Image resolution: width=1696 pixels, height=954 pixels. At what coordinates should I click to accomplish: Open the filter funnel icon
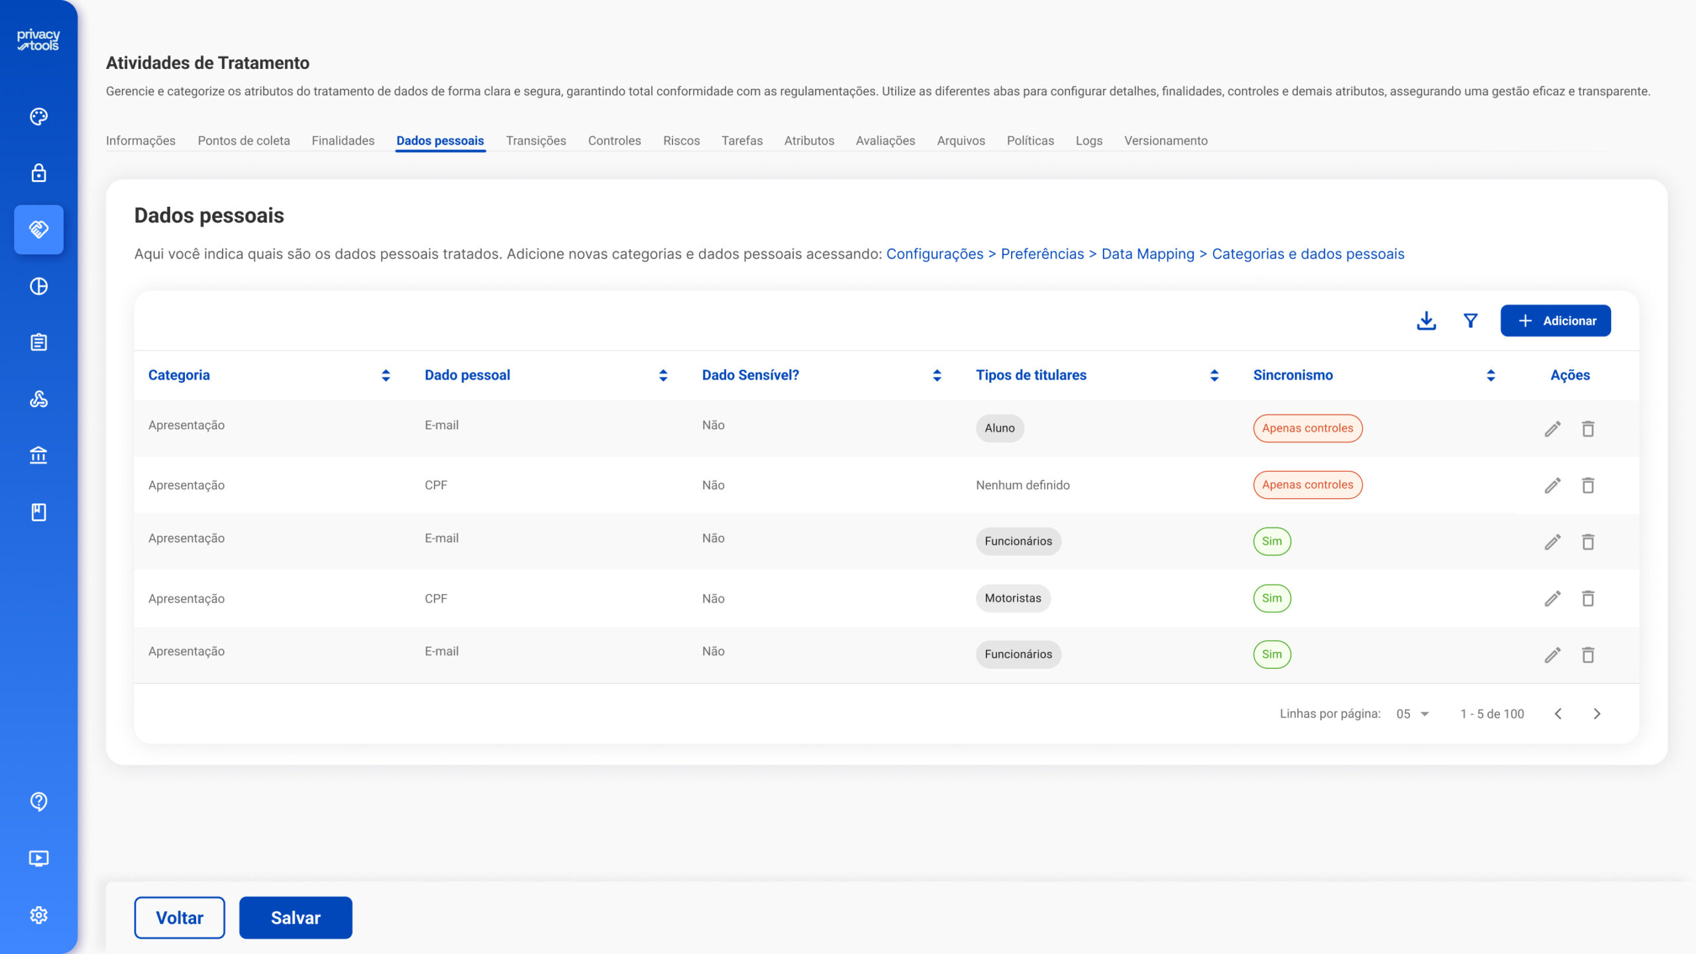click(1470, 321)
